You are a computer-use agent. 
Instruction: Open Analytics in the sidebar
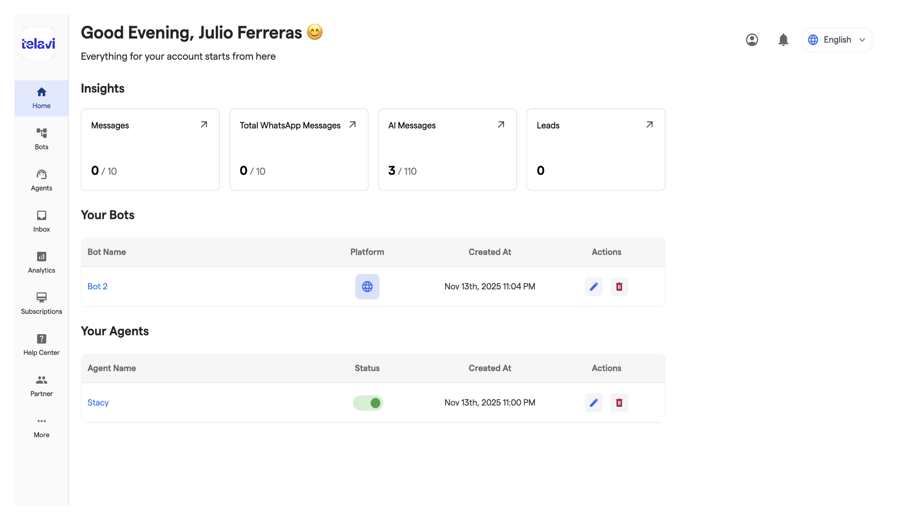41,263
